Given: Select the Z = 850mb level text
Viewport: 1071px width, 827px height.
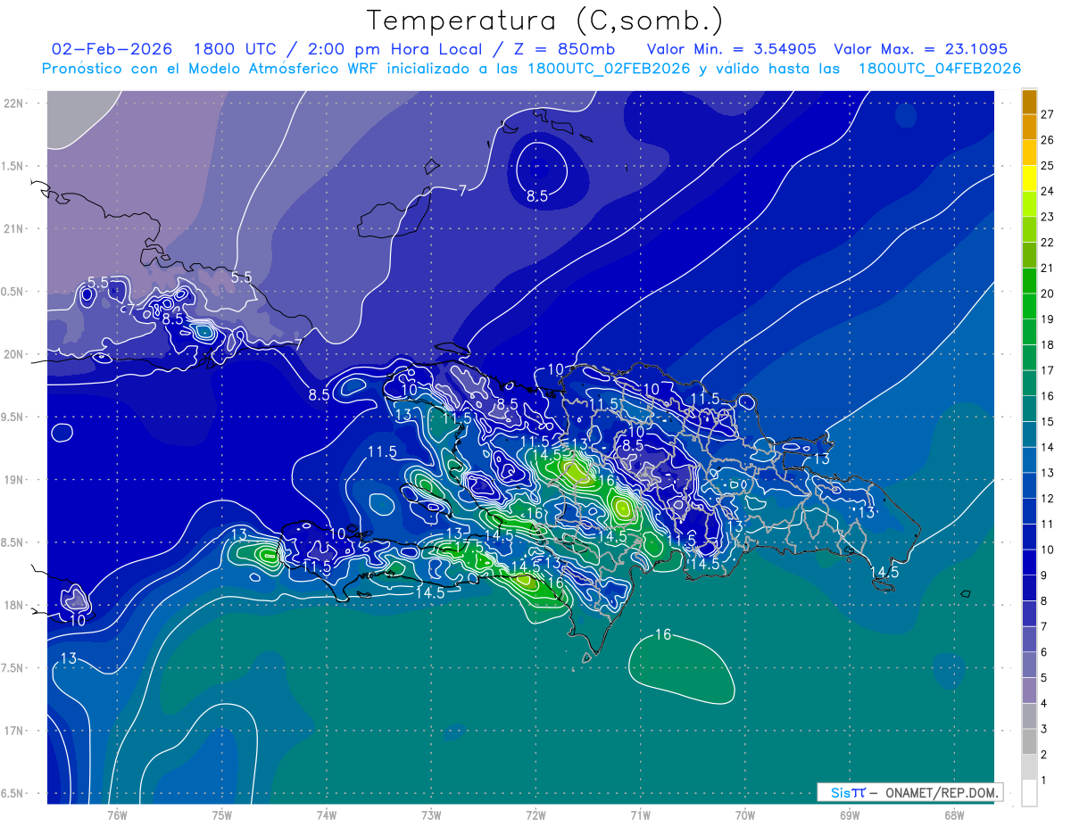Looking at the screenshot, I should [x=560, y=49].
